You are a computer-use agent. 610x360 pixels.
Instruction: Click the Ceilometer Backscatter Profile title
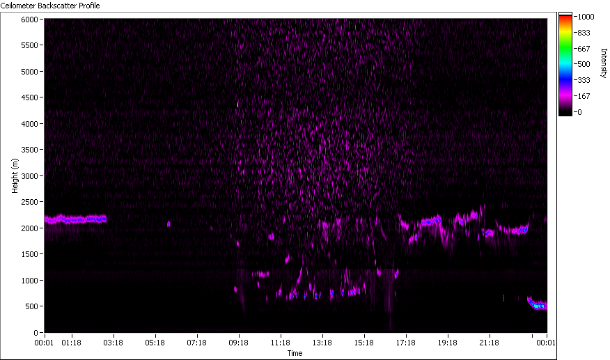pos(50,6)
